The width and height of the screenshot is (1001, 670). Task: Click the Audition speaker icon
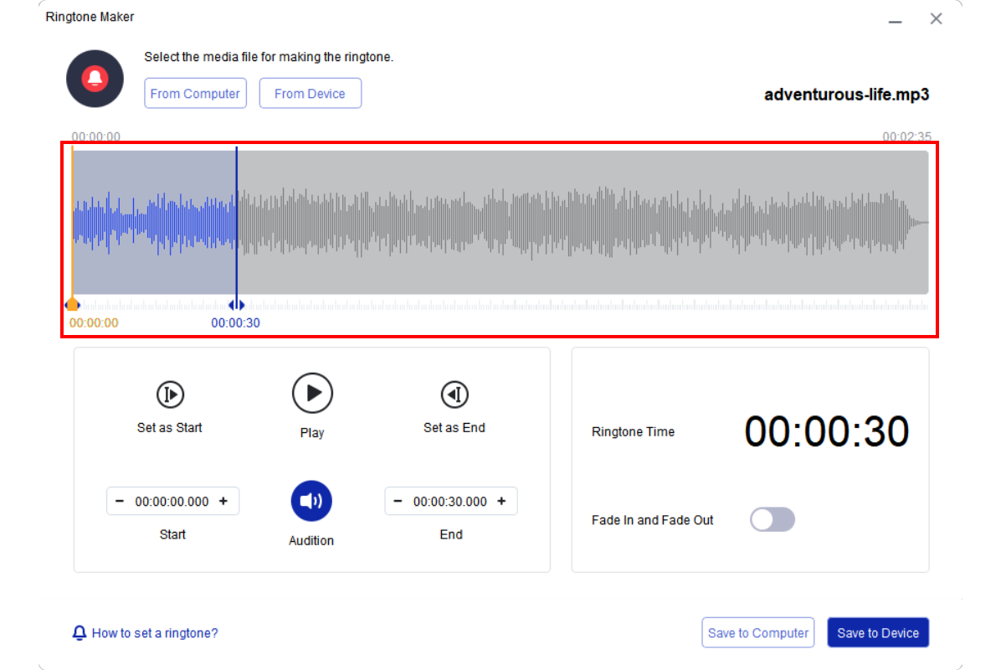point(311,501)
